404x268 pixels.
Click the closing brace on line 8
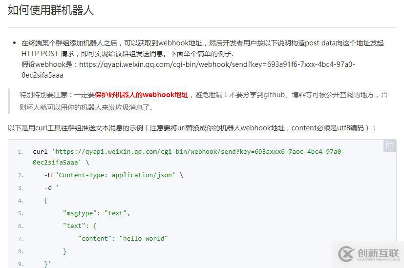tap(64, 251)
